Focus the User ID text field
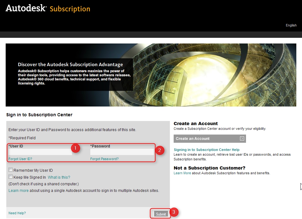This screenshot has width=302, height=219. pos(40,152)
